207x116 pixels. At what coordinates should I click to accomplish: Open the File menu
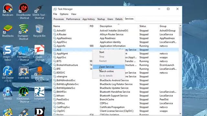click(x=55, y=14)
